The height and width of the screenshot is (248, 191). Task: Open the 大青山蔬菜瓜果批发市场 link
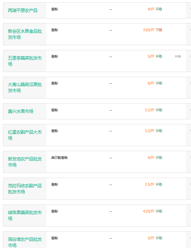pos(25,87)
